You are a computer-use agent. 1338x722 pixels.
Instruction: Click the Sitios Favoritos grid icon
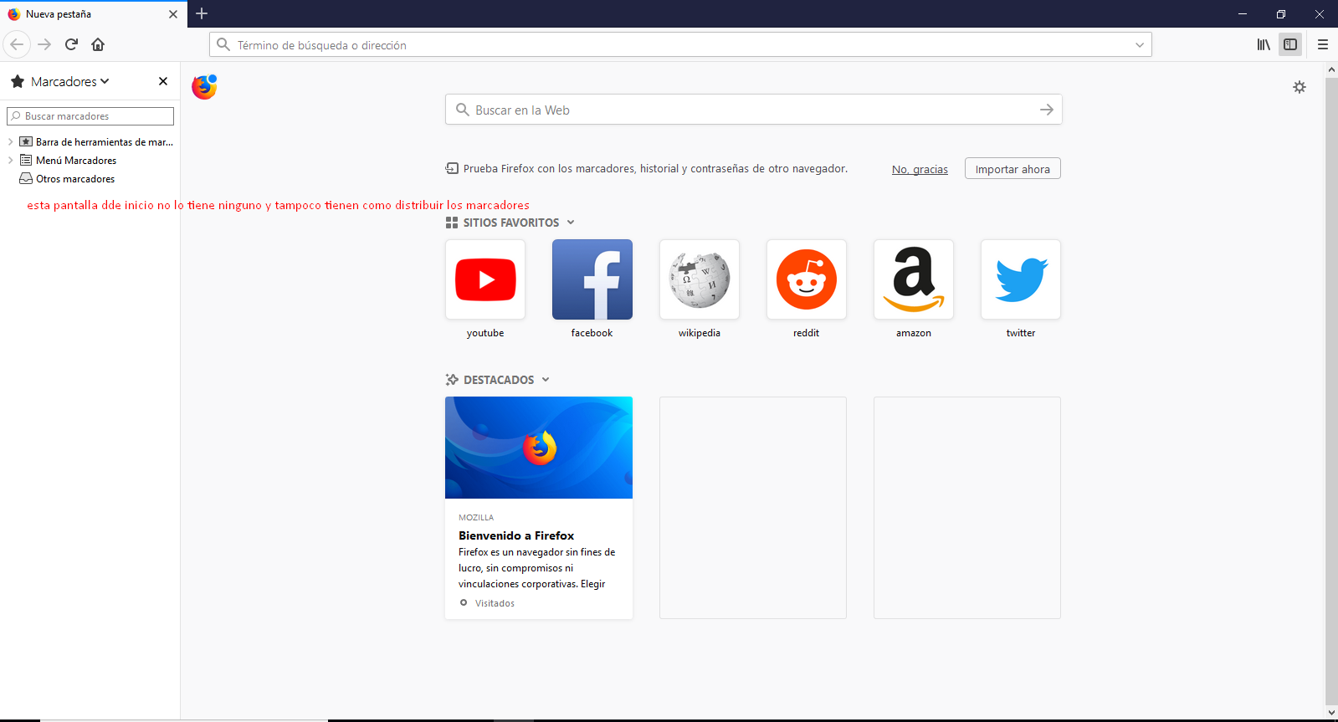click(452, 223)
